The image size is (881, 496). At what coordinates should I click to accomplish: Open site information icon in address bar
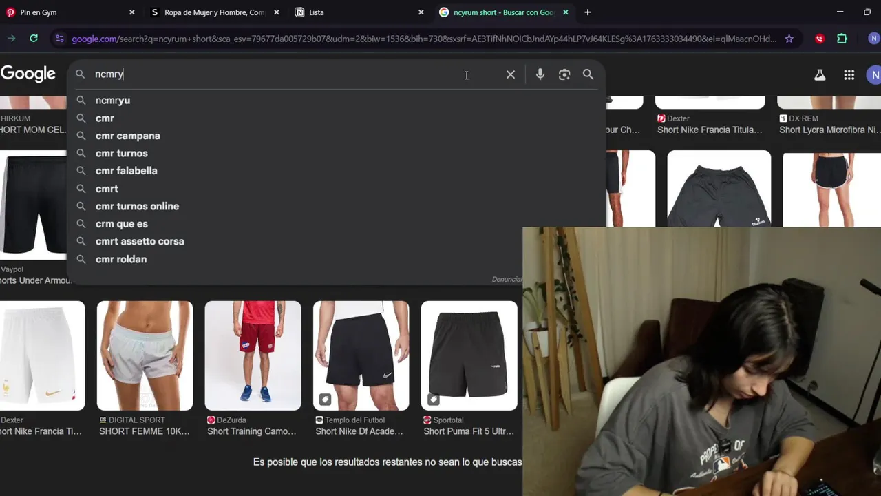tap(59, 39)
